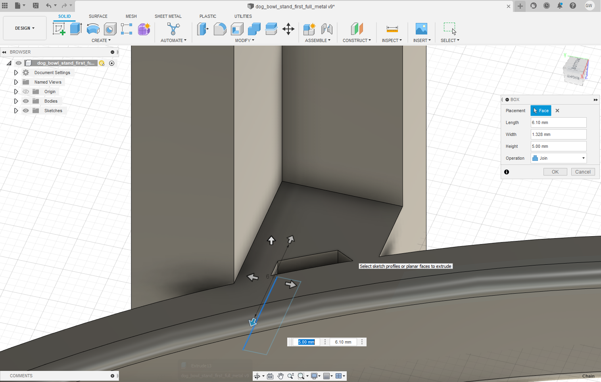Activate the Orbit navigation tool
601x382 pixels.
257,376
